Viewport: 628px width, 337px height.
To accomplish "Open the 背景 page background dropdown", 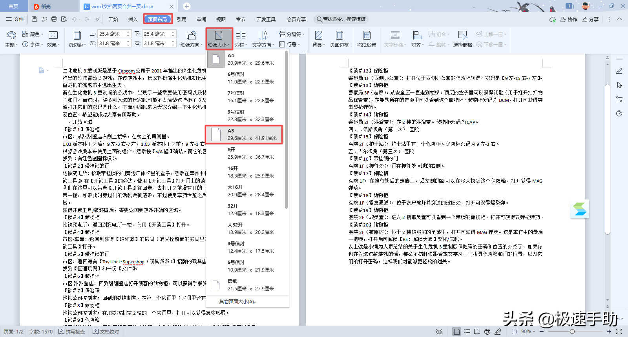I will point(319,39).
